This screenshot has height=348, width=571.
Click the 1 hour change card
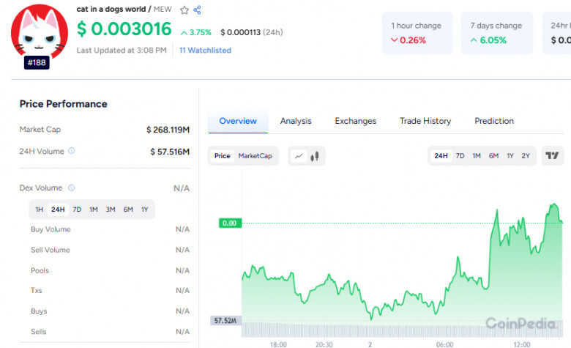[417, 33]
